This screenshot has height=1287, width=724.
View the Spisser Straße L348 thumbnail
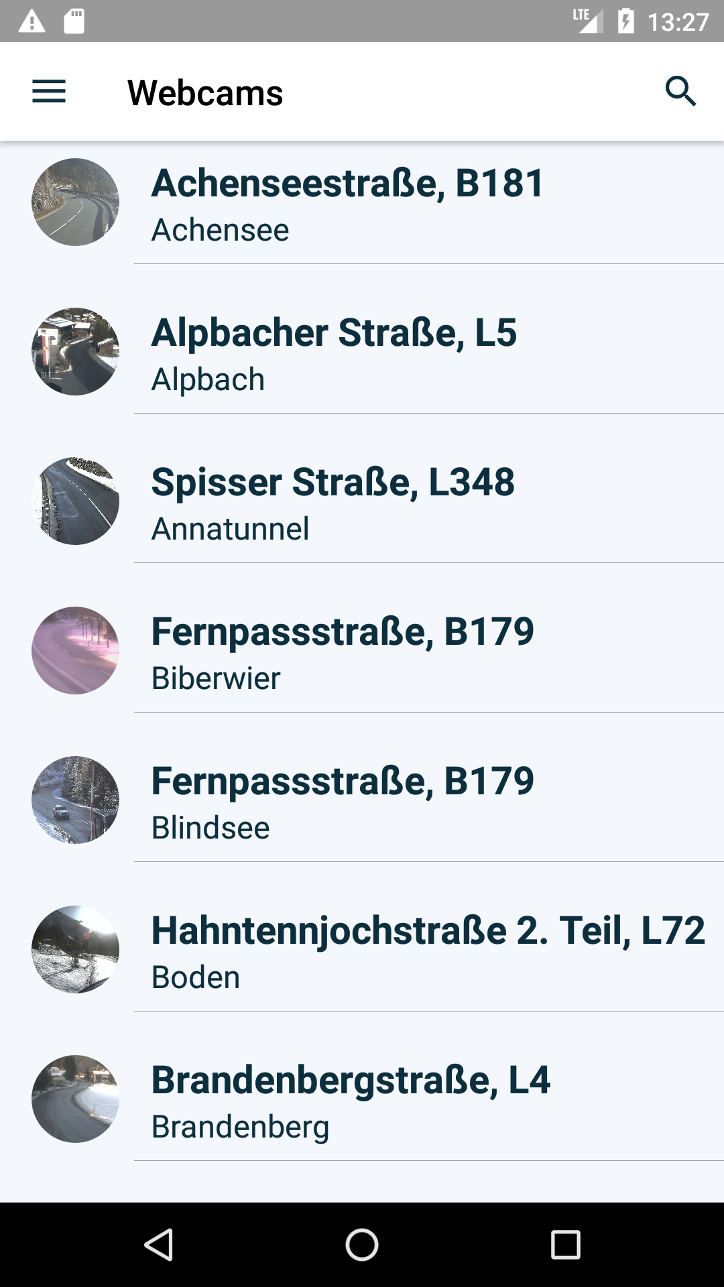pyautogui.click(x=76, y=501)
